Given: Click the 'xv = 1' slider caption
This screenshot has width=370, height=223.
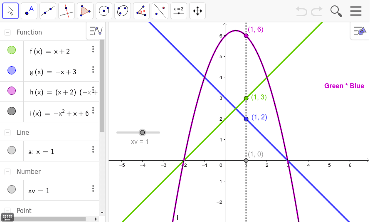Looking at the screenshot, I should [x=140, y=142].
